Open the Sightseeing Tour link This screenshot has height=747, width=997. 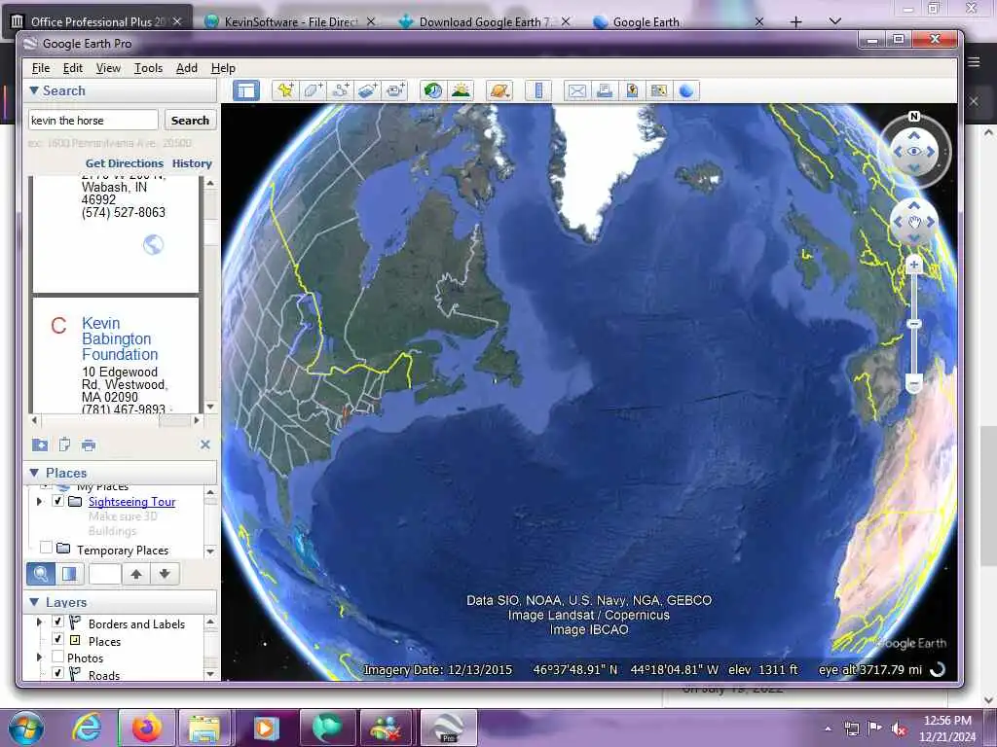(131, 502)
